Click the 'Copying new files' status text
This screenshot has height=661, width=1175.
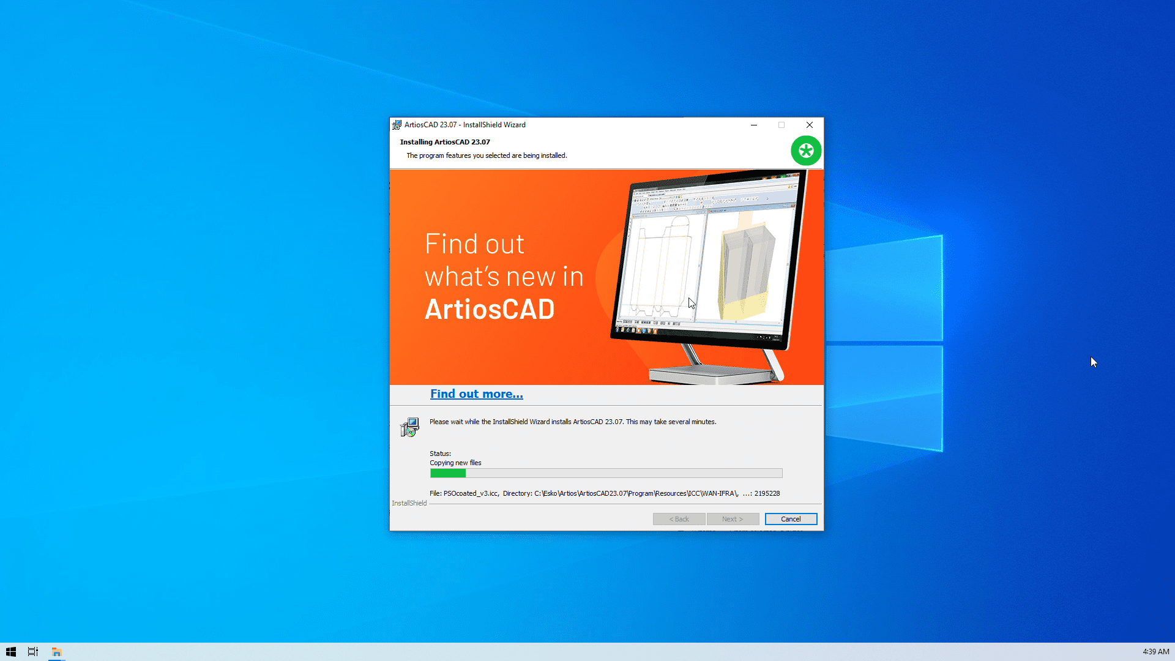455,463
